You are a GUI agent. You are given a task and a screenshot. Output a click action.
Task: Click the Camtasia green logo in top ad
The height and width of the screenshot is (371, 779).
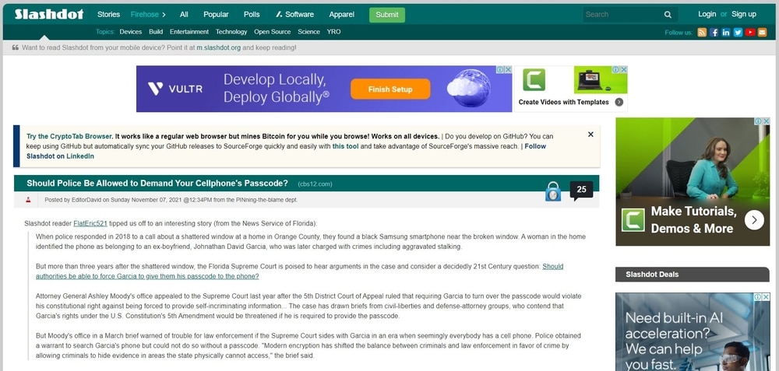click(x=534, y=80)
